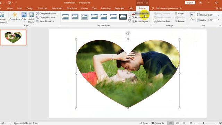
Task: Open the Rotate dropdown
Action: pos(180,22)
